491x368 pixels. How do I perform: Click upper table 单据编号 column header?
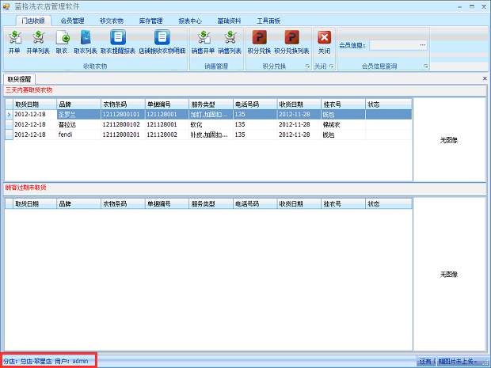pos(167,104)
